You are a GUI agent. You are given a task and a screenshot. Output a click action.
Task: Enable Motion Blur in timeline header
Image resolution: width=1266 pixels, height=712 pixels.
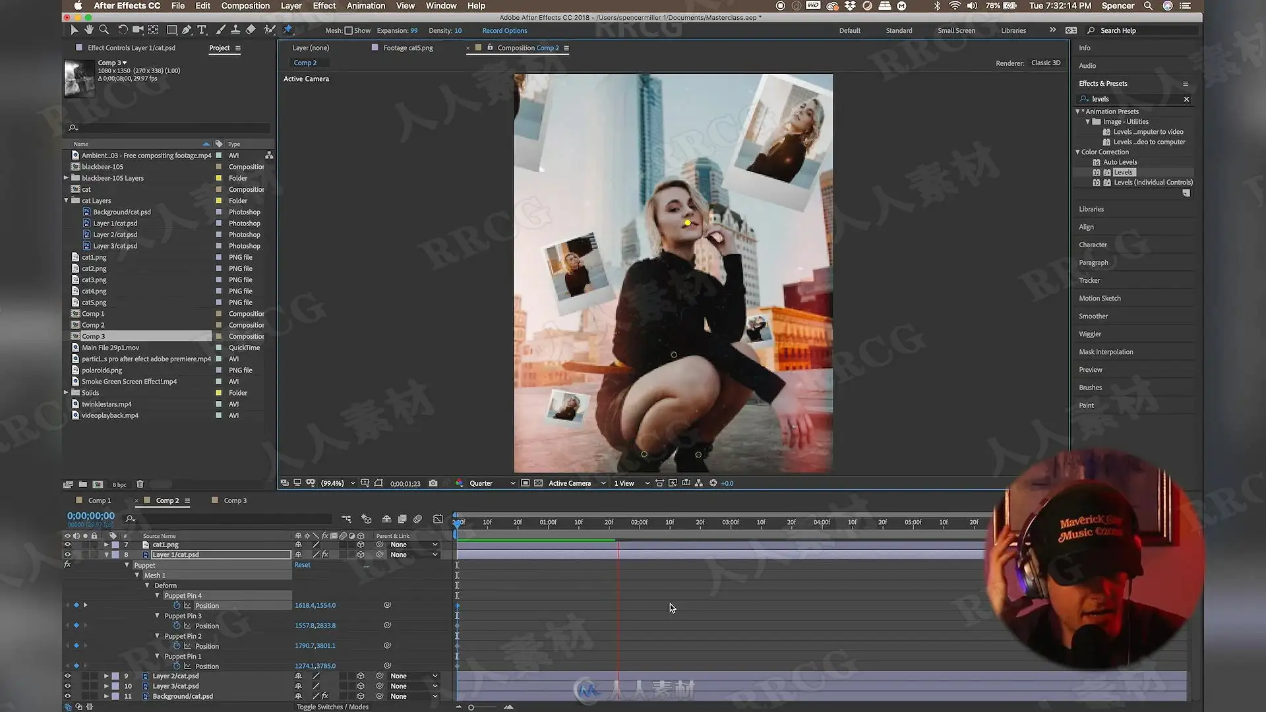418,519
